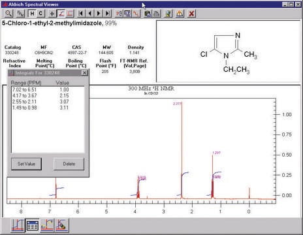Toggle the H proton spectrum button

(x=32, y=14)
